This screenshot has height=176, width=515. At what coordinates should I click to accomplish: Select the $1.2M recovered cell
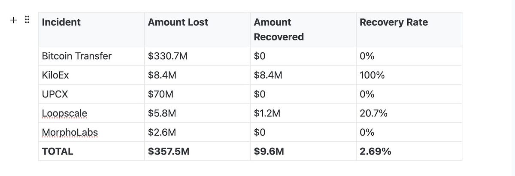click(303, 113)
